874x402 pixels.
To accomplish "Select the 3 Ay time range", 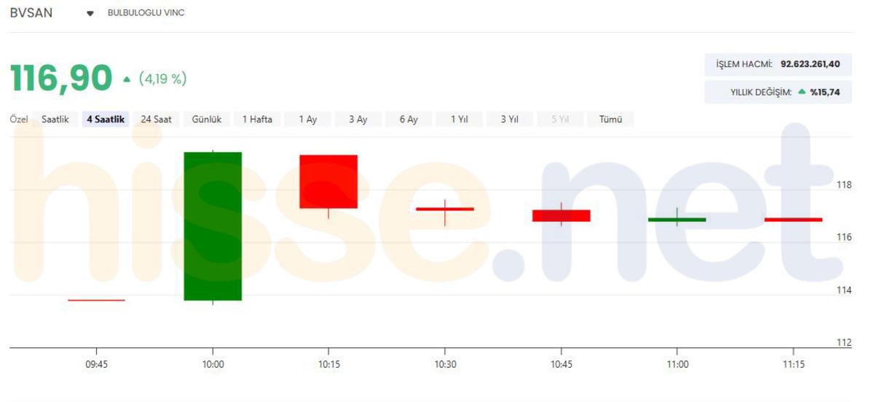I will [x=358, y=119].
